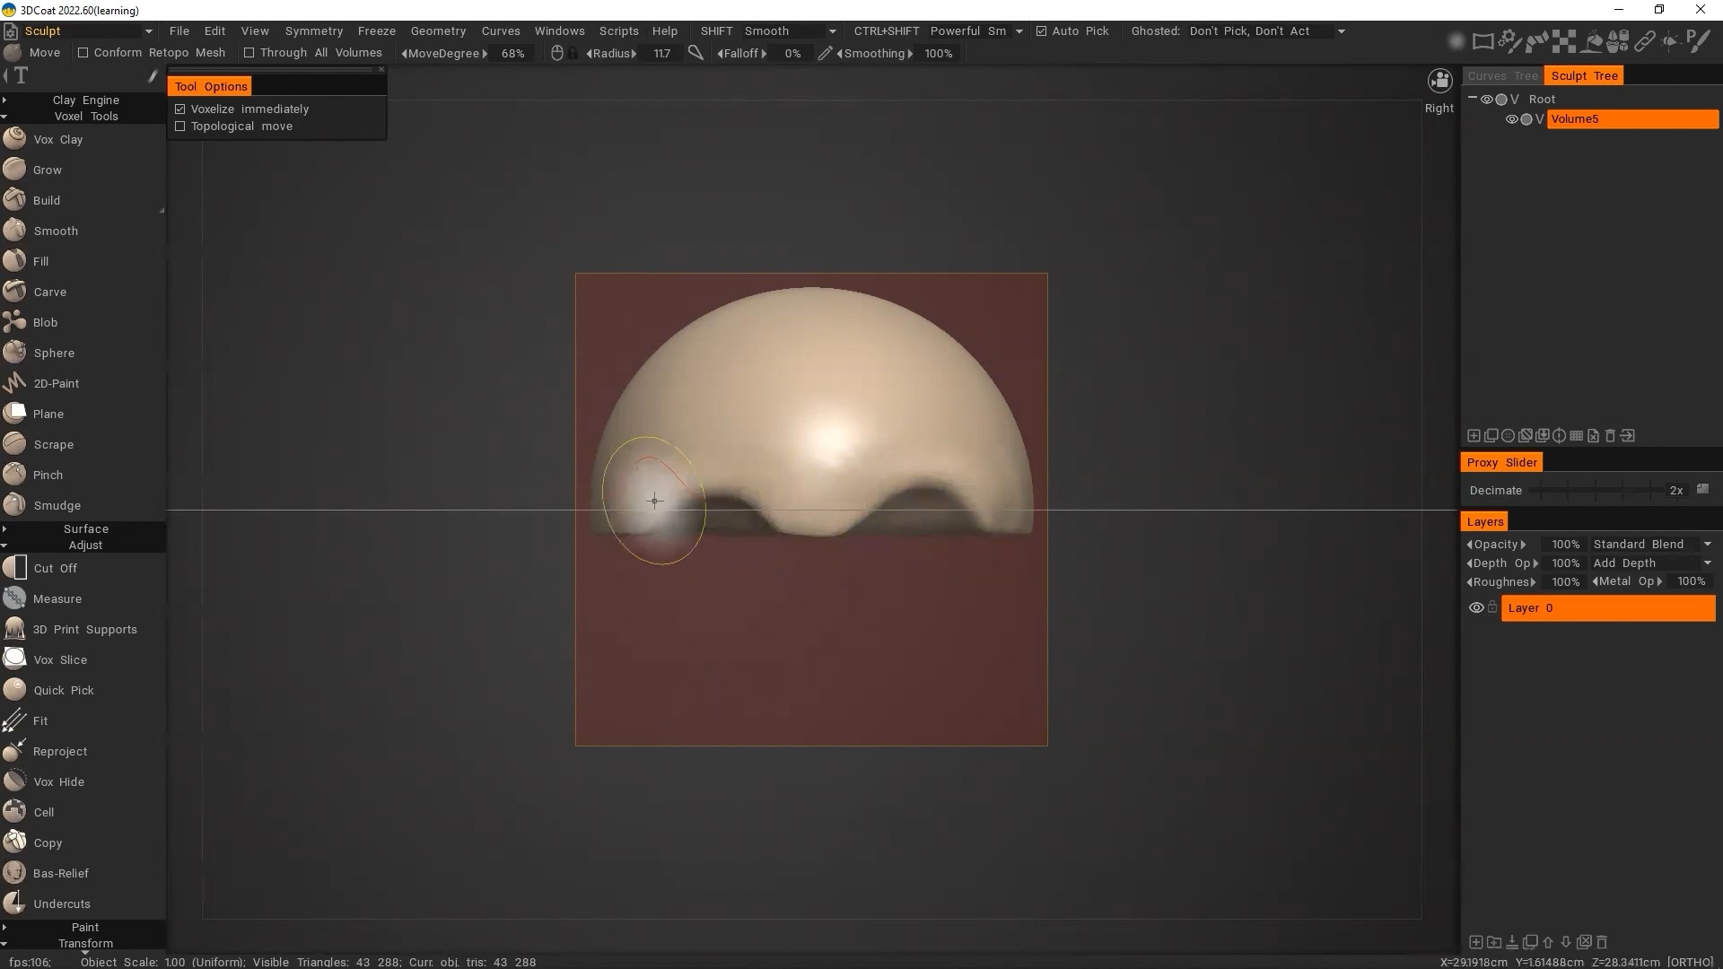Click the Measure tool icon

[x=14, y=598]
